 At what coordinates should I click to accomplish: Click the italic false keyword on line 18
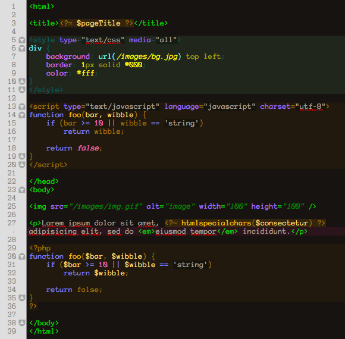(88, 148)
